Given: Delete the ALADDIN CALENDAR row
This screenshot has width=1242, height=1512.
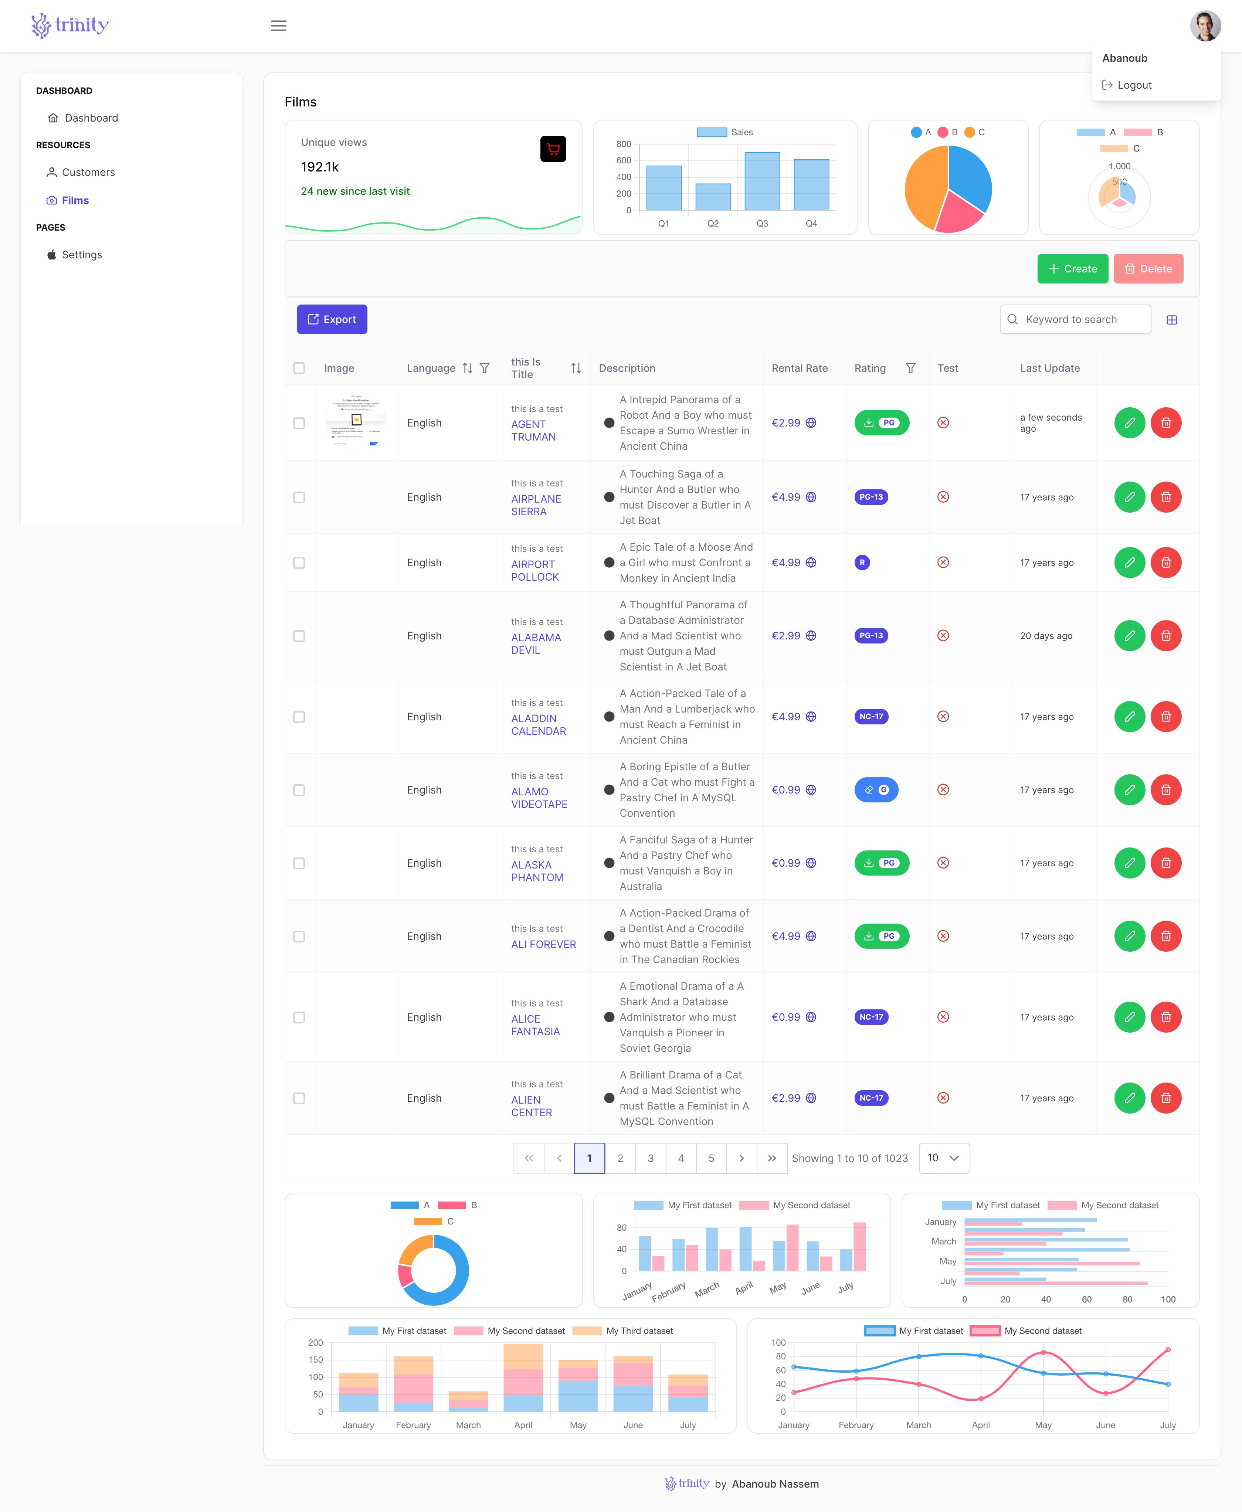Looking at the screenshot, I should [1165, 717].
